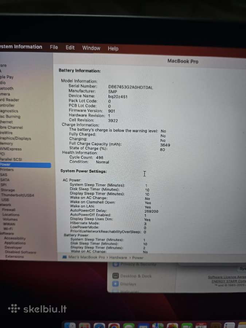Select NVMExpress in the sidebar
The image size is (246, 328).
pyautogui.click(x=11, y=149)
